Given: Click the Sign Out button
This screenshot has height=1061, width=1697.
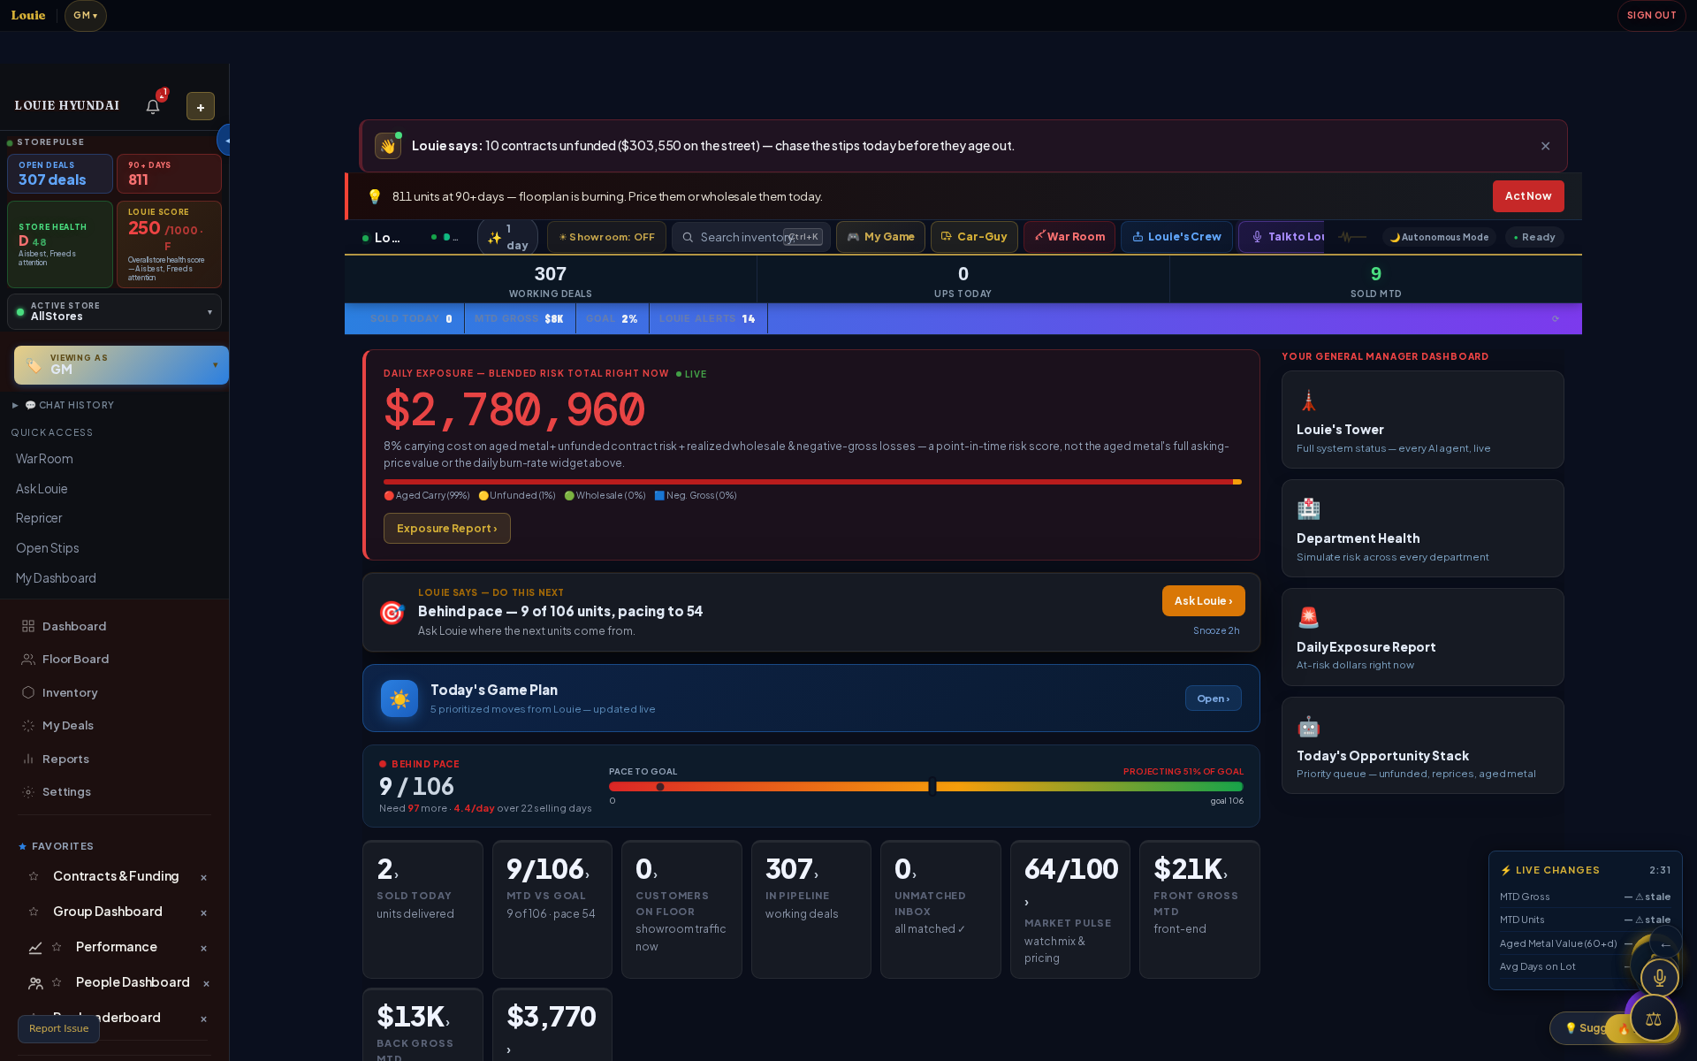Looking at the screenshot, I should tap(1651, 15).
